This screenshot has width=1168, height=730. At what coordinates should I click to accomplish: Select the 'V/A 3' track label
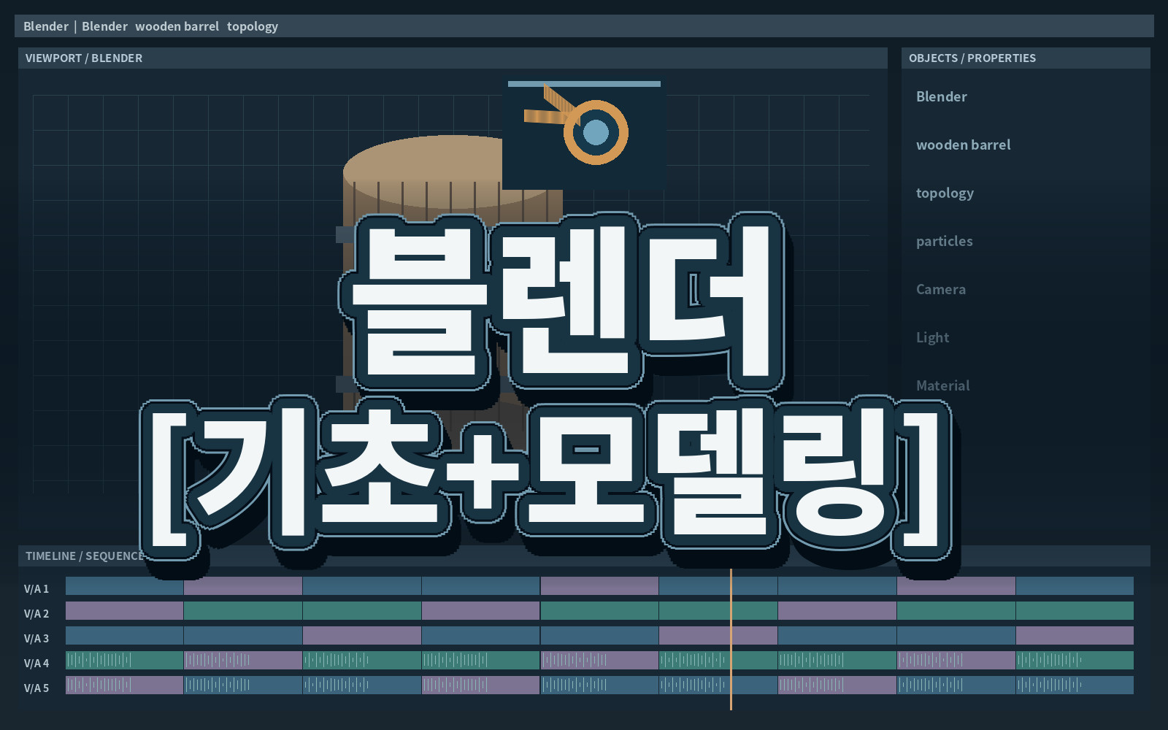(36, 638)
